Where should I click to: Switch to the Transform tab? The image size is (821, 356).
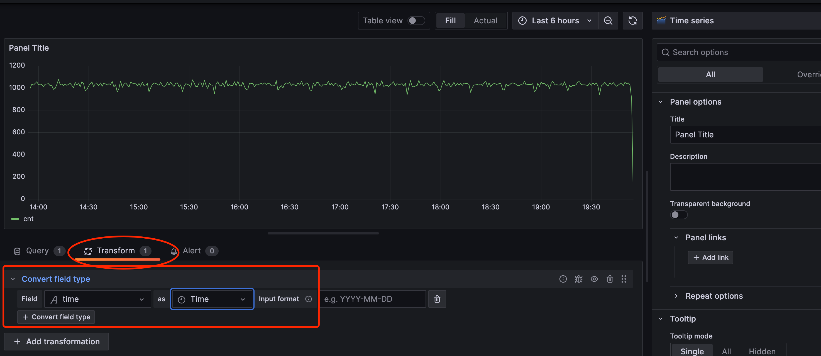[118, 251]
